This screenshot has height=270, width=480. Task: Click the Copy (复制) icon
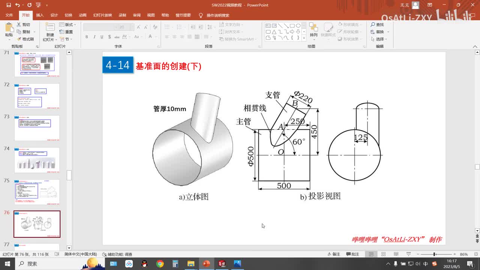coord(19,31)
